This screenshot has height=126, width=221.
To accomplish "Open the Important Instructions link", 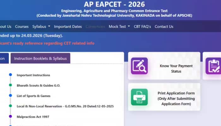I will pyautogui.click(x=33, y=75).
